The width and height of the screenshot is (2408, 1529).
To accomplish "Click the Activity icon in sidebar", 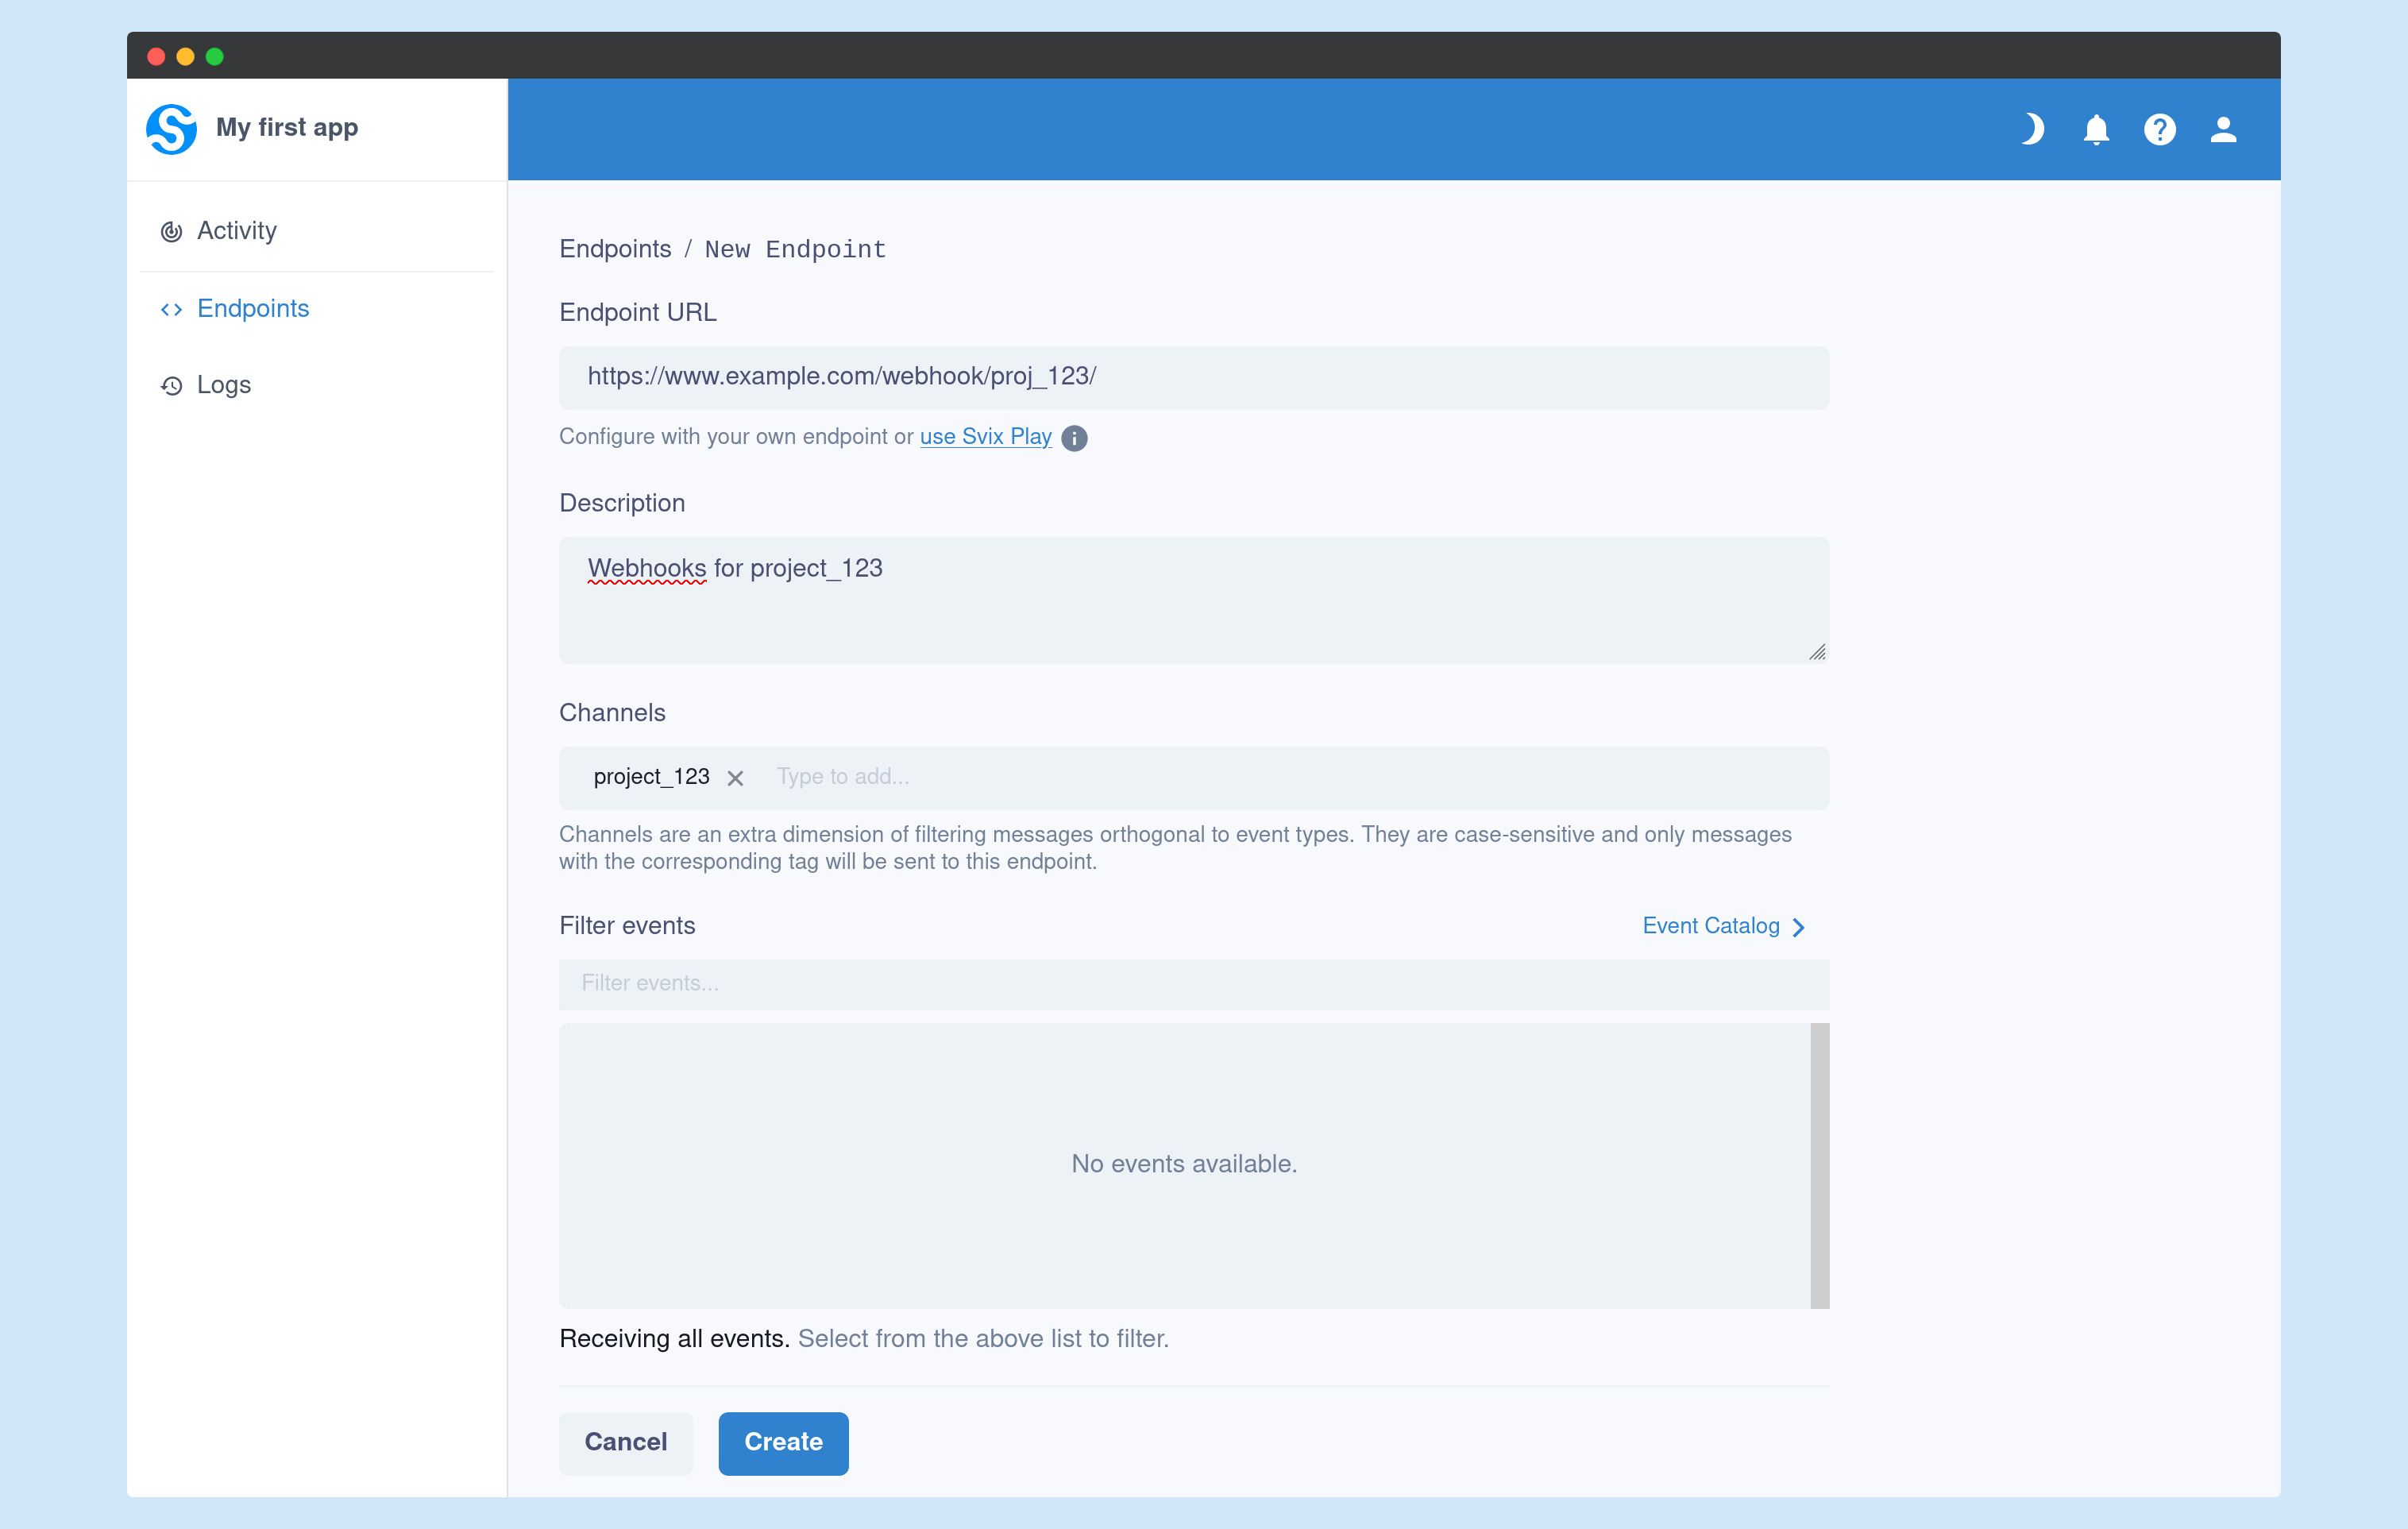I will coord(170,230).
